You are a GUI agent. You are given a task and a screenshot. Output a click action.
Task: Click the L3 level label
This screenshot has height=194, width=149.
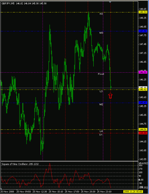point(101,91)
